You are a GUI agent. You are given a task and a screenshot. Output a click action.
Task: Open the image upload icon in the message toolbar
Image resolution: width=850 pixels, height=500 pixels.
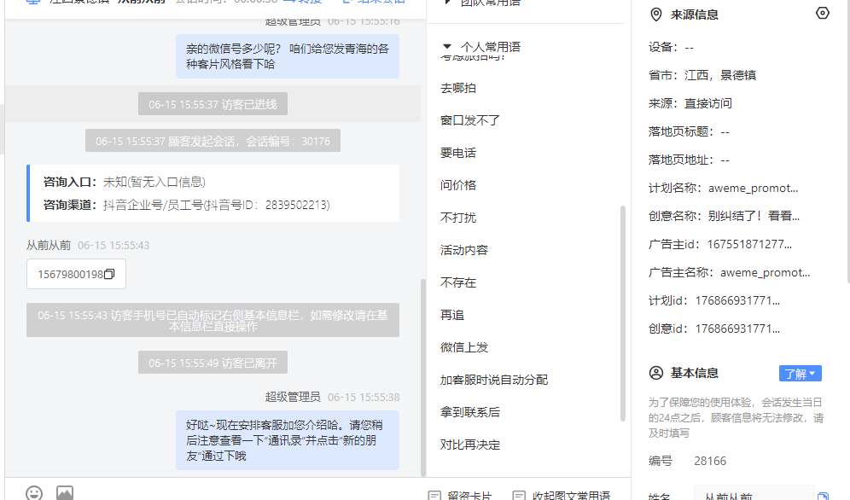[x=65, y=492]
